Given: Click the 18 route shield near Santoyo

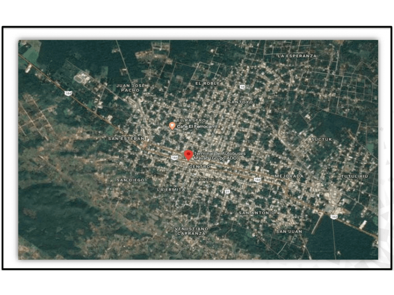Looking at the screenshot, I should point(242,87).
